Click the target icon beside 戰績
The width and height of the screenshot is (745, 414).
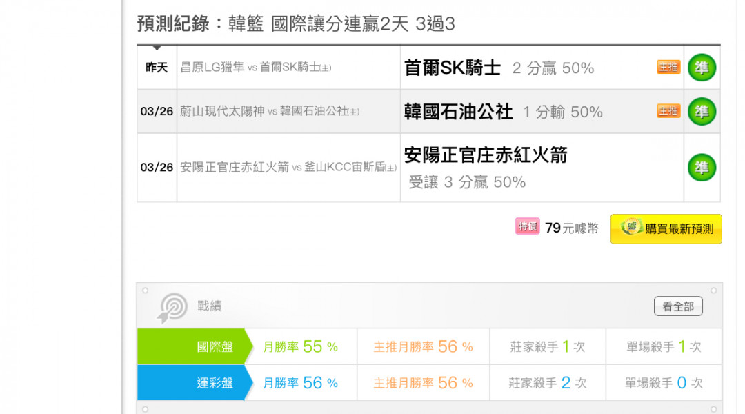click(172, 308)
